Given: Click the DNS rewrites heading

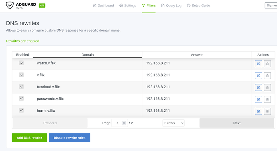Looking at the screenshot, I should [x=22, y=23].
